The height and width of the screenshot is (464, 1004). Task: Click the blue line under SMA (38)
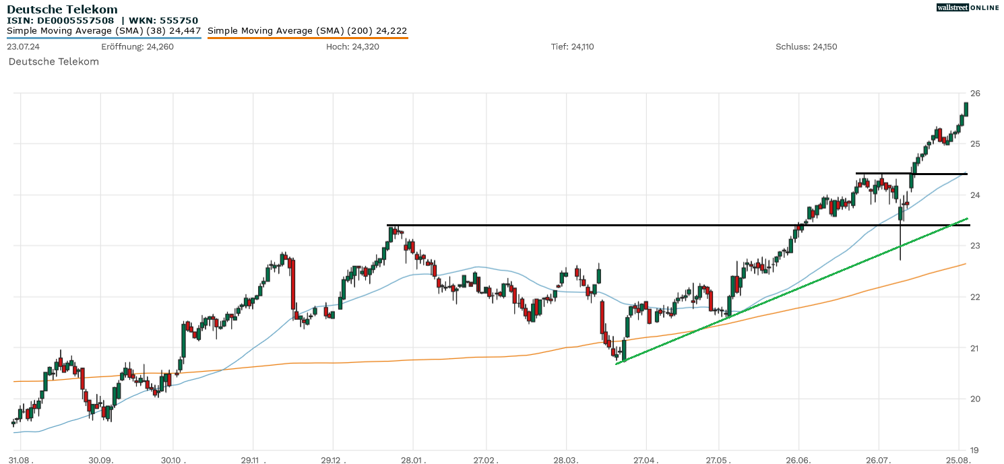(x=104, y=38)
